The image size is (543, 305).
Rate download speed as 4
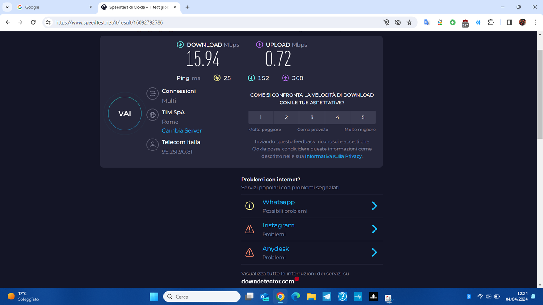click(x=337, y=117)
